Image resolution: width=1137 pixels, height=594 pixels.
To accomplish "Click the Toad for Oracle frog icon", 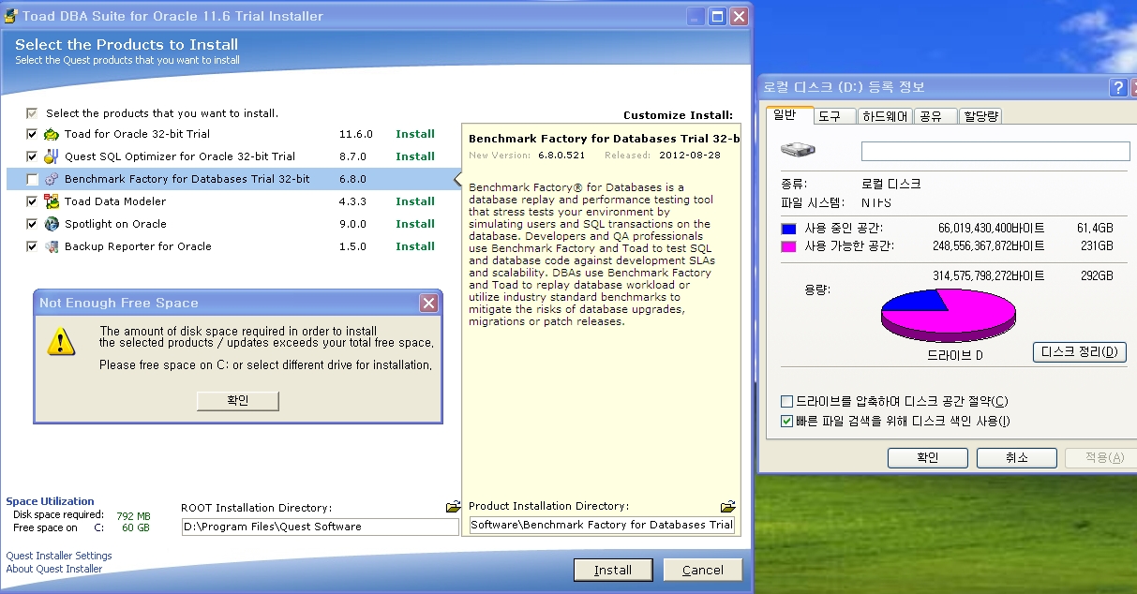I will coord(51,134).
